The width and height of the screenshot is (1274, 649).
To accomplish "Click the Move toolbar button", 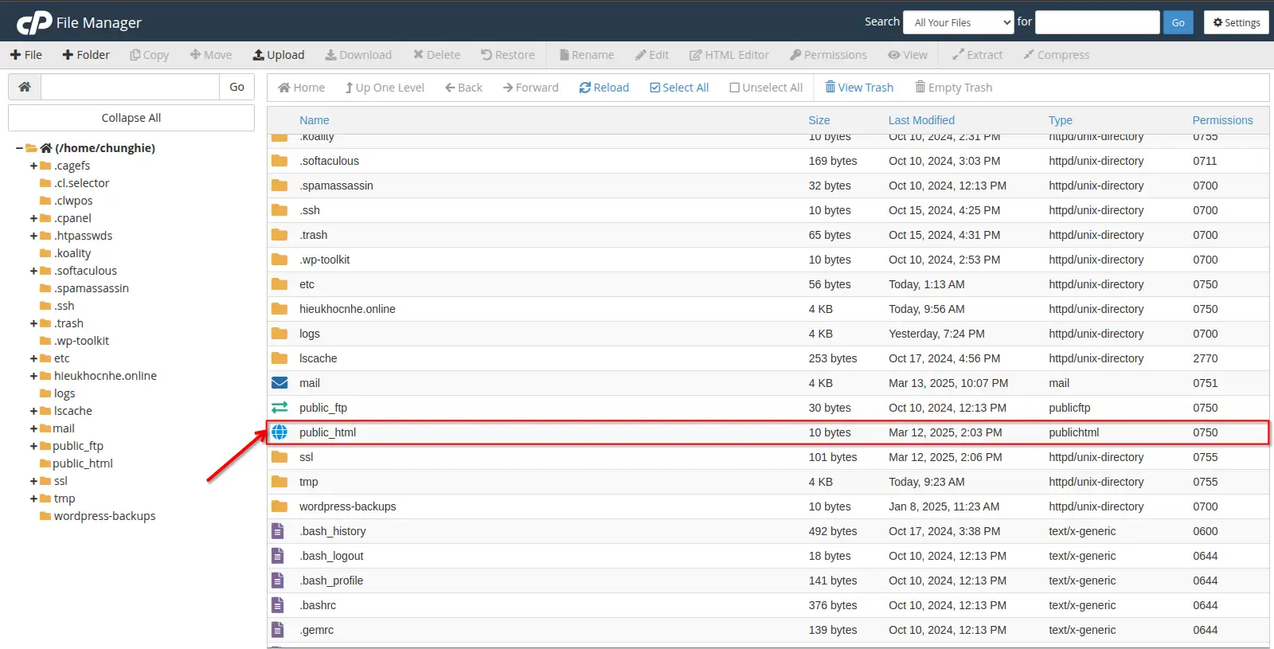I will point(211,55).
